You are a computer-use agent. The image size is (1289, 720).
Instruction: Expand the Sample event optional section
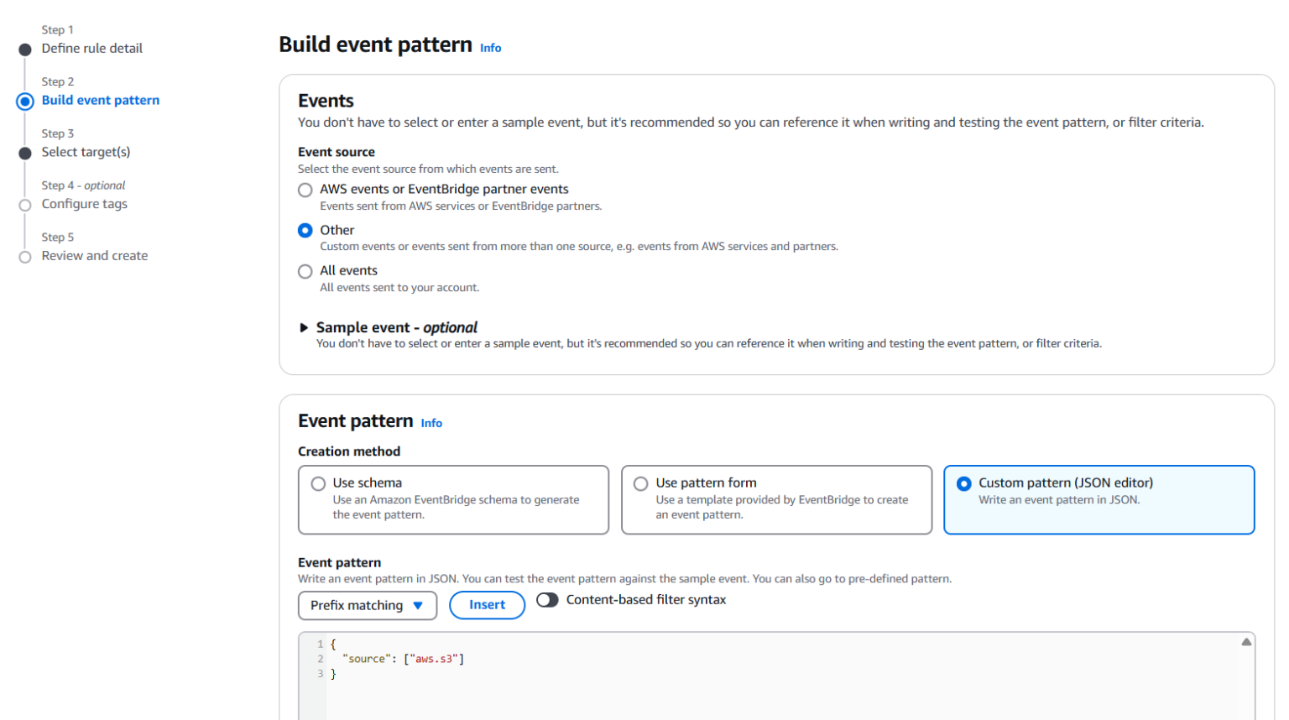304,328
